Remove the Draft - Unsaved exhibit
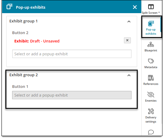Image resolution: width=164 pixels, height=139 pixels. 127,40
